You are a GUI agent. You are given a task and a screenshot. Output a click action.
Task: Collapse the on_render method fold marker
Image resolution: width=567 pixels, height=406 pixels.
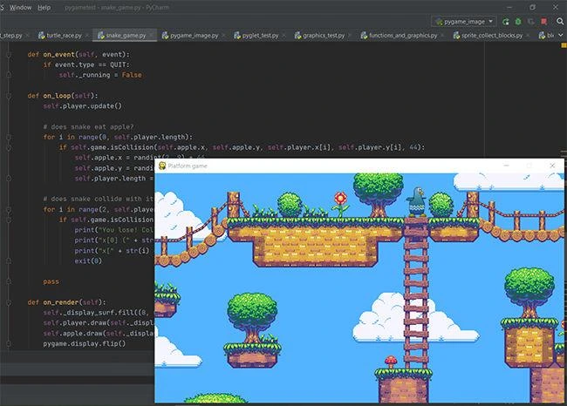pyautogui.click(x=9, y=302)
